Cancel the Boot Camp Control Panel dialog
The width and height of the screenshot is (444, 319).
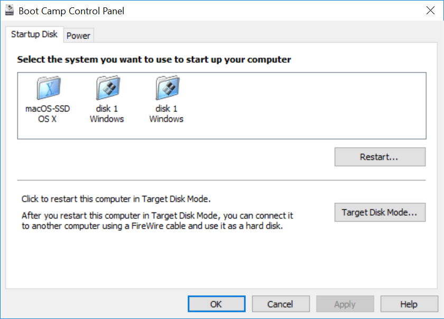coord(280,304)
